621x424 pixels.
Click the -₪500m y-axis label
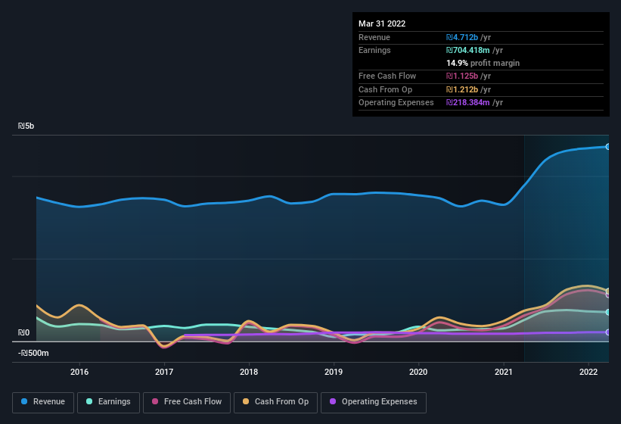pos(33,353)
